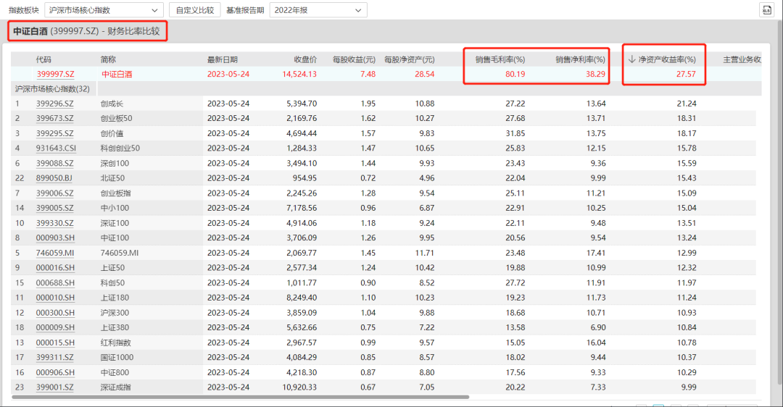Open the 000300.SH code link
This screenshot has width=783, height=407.
55,313
